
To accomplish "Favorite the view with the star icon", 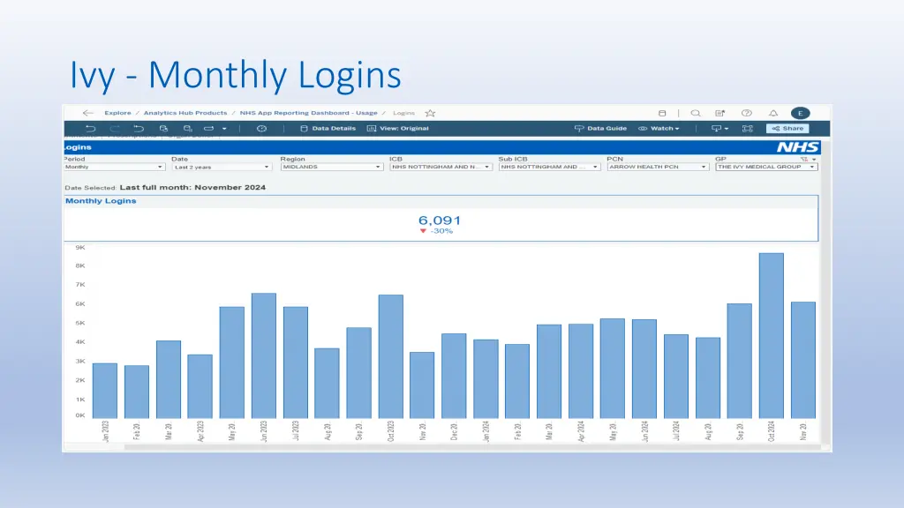I will 430,113.
